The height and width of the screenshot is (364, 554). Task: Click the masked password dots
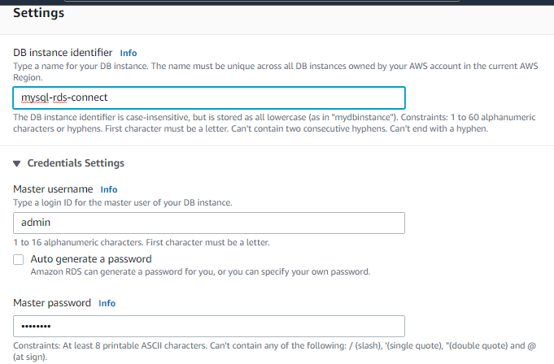pos(36,327)
